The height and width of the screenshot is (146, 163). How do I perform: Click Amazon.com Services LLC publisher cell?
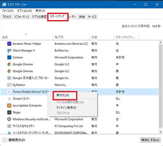click(x=71, y=44)
